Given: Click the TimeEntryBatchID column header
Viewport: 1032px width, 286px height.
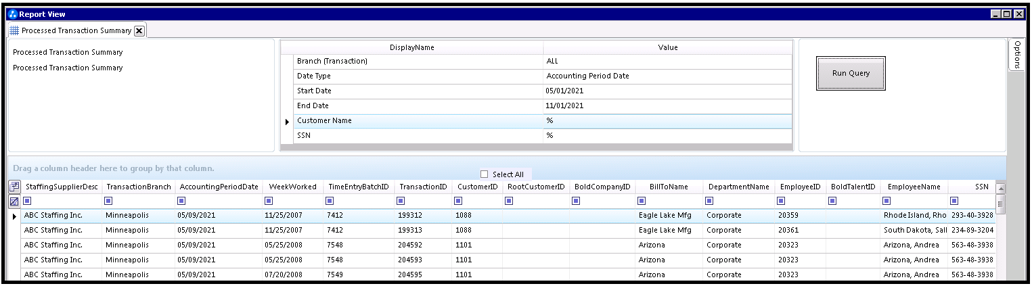Looking at the screenshot, I should 359,187.
